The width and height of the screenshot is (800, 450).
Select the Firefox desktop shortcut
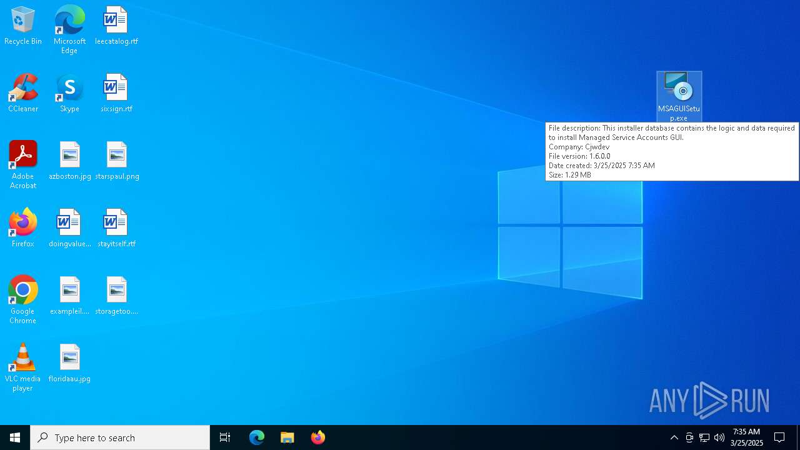coord(23,229)
